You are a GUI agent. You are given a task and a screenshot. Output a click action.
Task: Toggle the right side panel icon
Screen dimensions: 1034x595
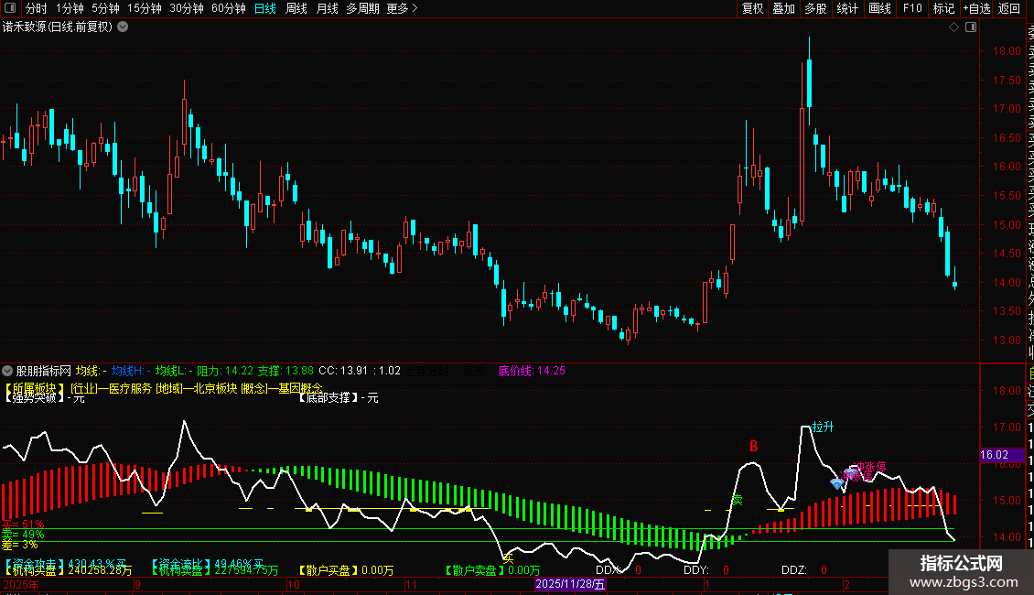(971, 27)
